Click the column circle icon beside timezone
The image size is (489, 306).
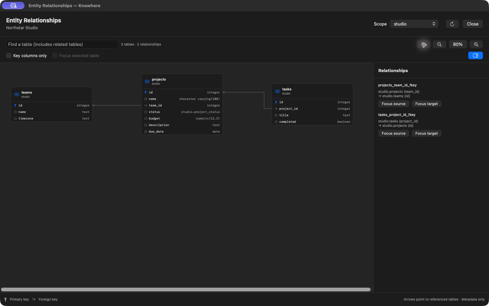(x=15, y=119)
